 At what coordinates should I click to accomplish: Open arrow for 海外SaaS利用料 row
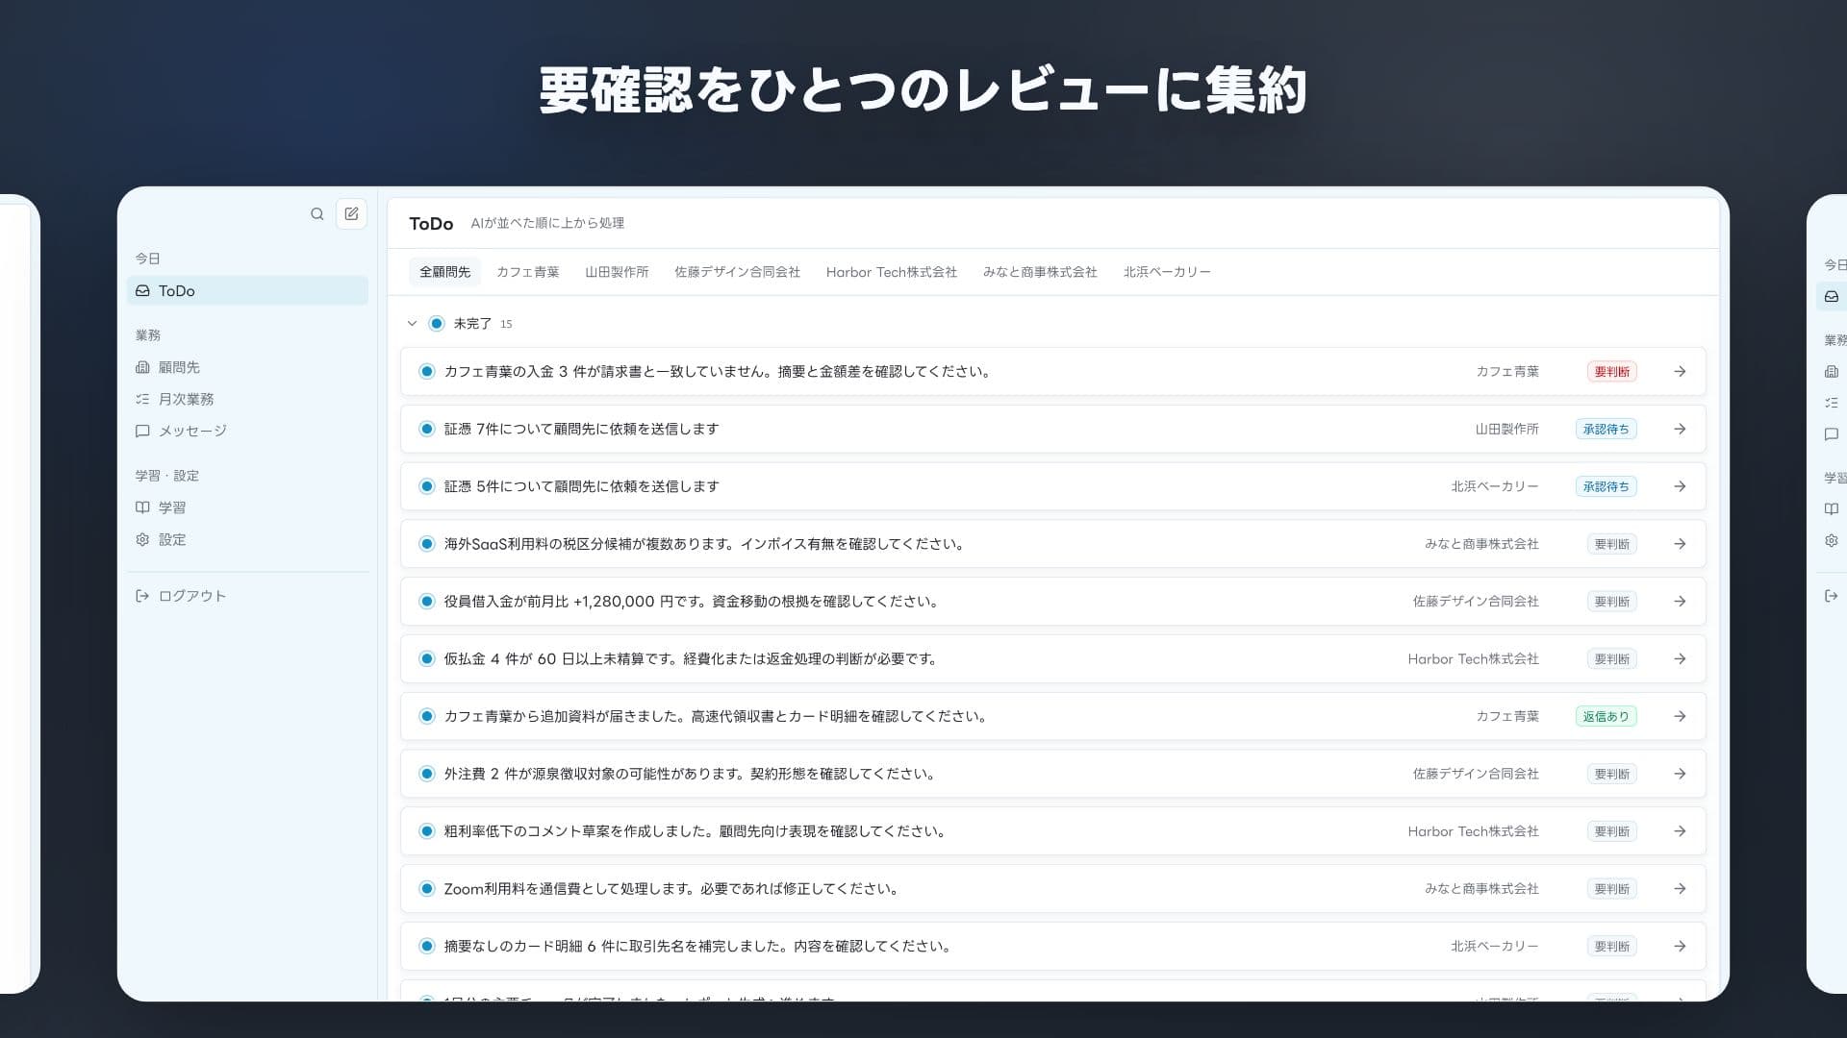pos(1680,544)
